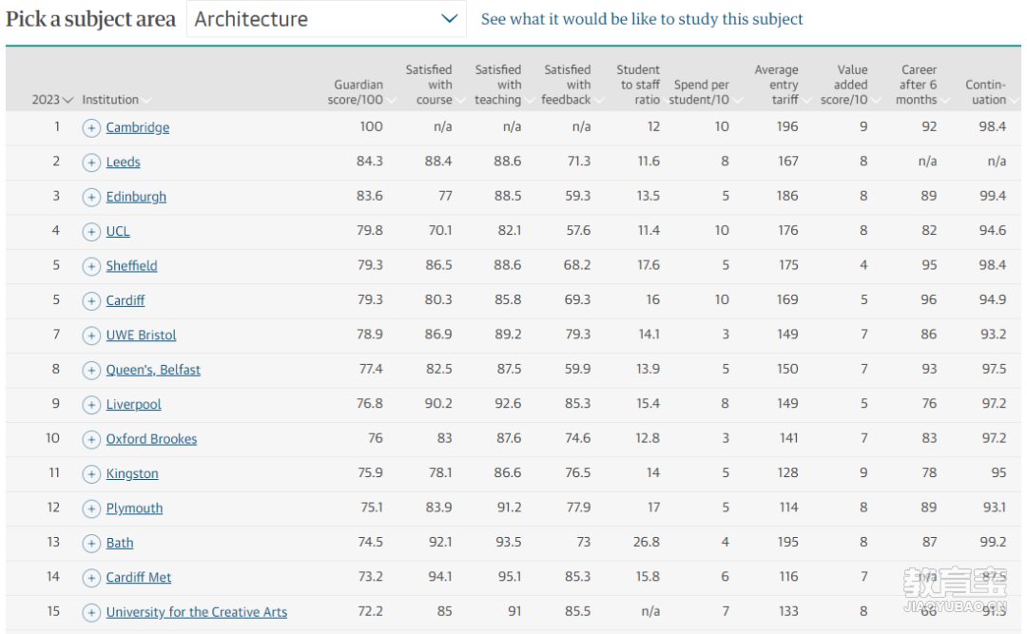
Task: Expand the UWE Bristol row plus icon
Action: 91,336
